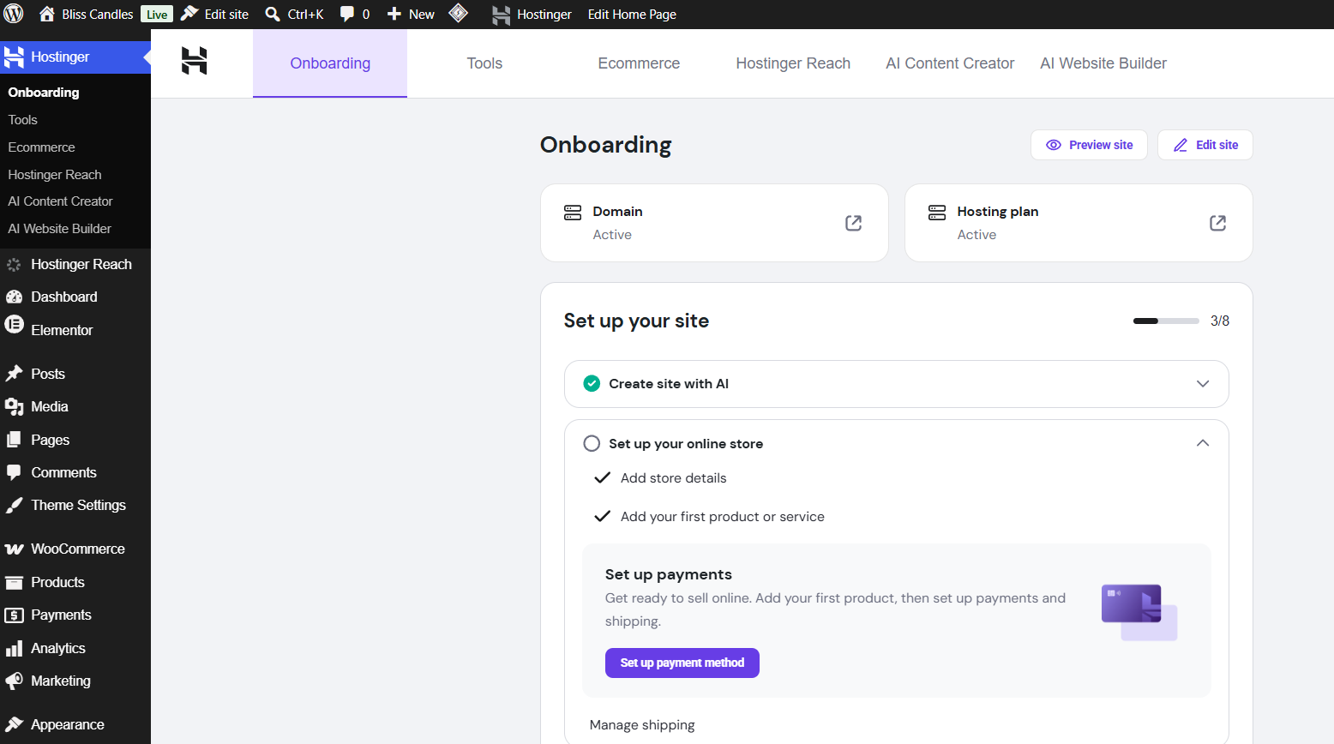Click the setup progress bar
This screenshot has height=744, width=1334.
point(1166,321)
